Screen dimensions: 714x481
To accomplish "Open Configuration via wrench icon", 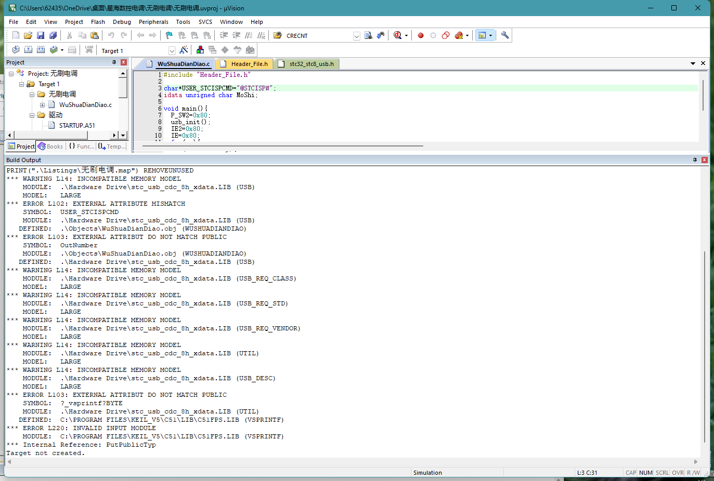I will [x=505, y=35].
